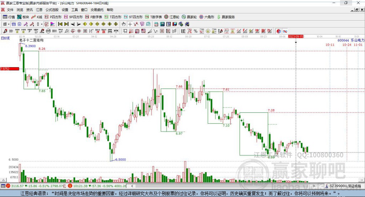
Task: Open the 公式选股 menu
Action: [x=52, y=10]
